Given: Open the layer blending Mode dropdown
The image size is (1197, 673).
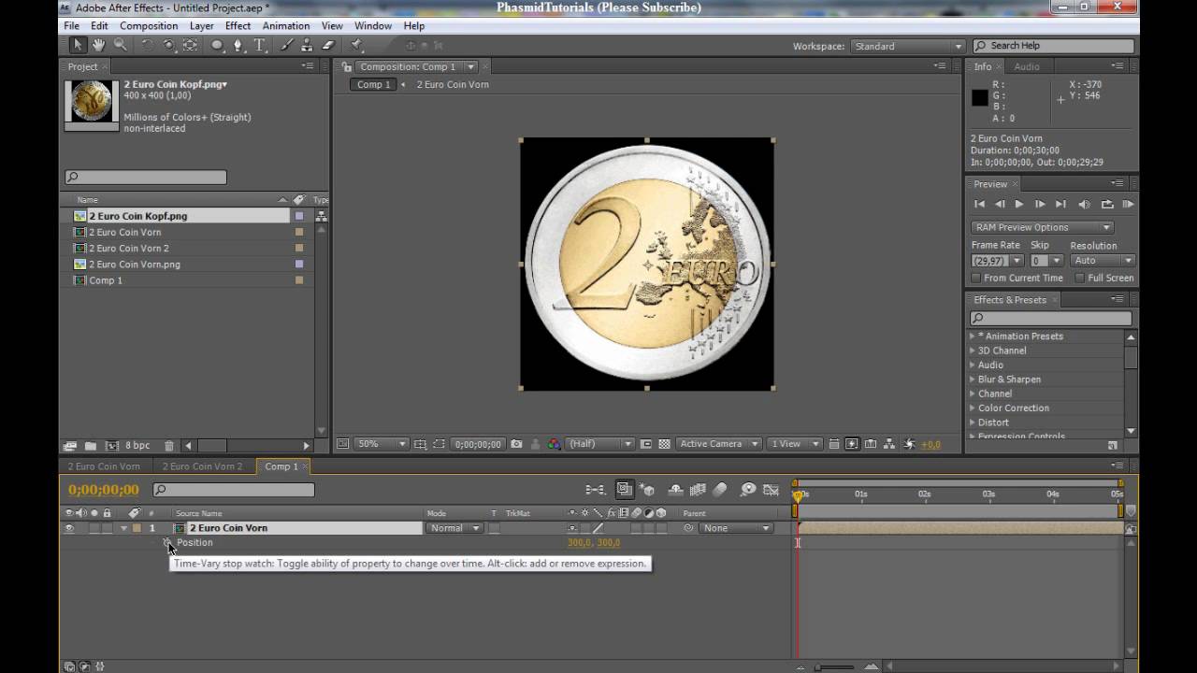Looking at the screenshot, I should pyautogui.click(x=454, y=528).
